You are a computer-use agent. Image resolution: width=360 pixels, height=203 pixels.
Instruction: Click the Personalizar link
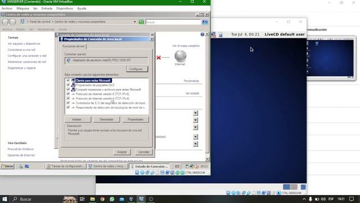(191, 81)
